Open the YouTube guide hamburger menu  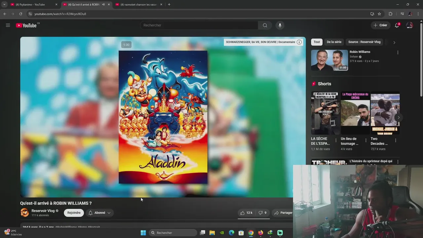[8, 25]
